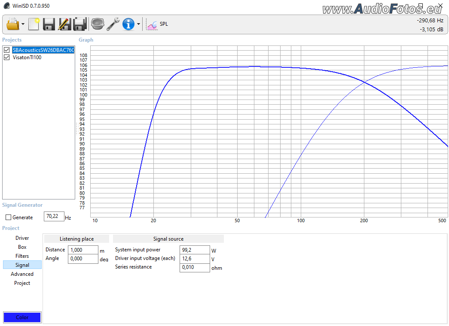Switch to the Project tab
449x326 pixels.
coord(22,283)
